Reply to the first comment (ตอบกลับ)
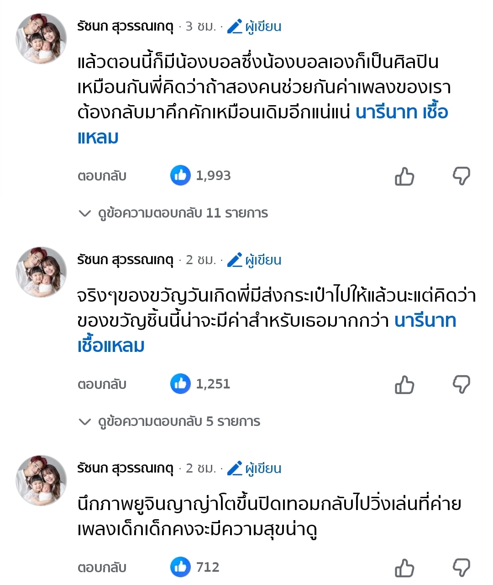 102,176
